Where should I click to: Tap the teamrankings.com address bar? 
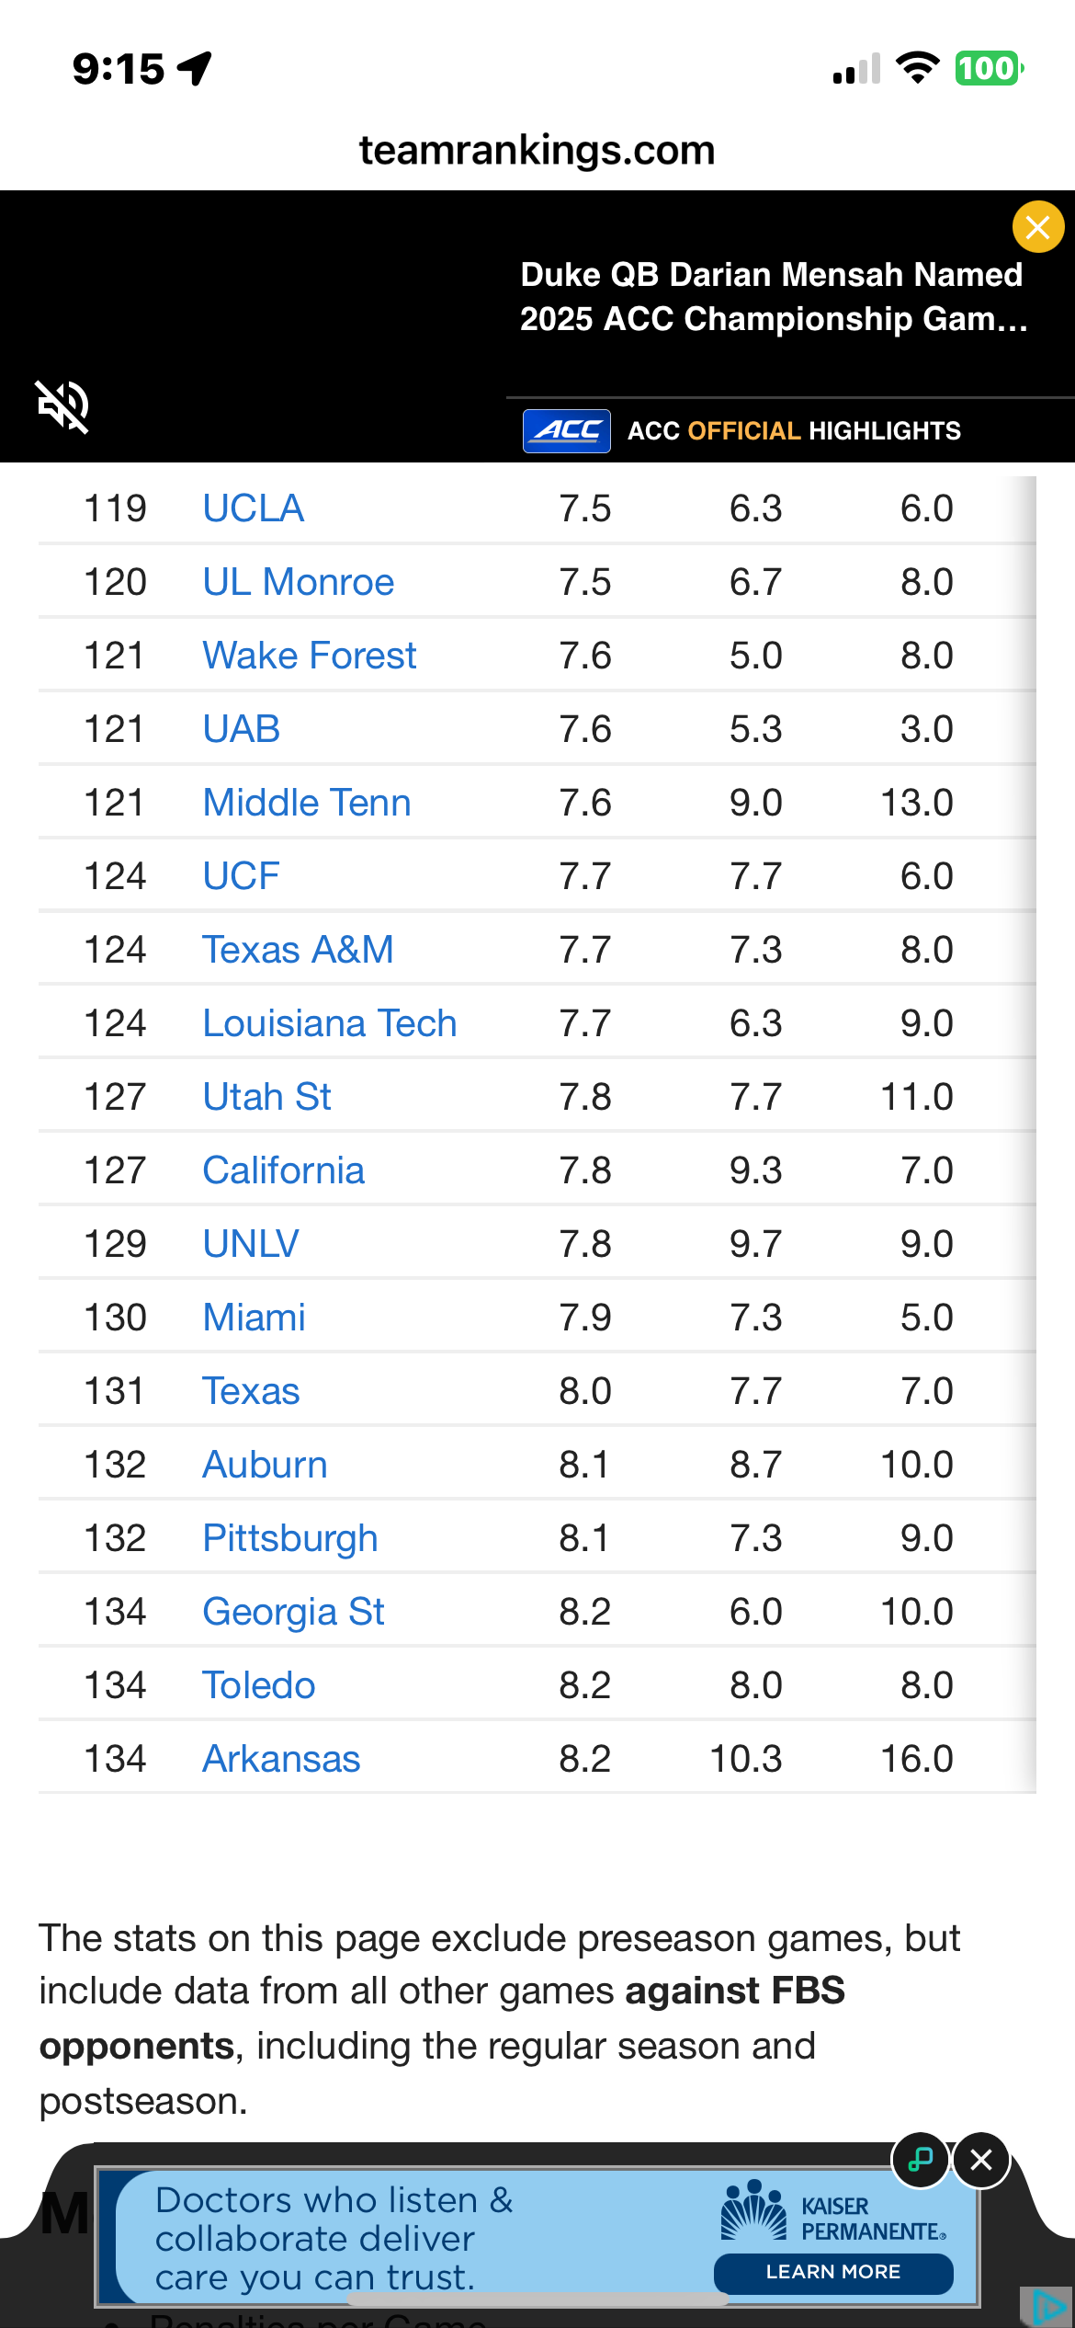coord(537,150)
